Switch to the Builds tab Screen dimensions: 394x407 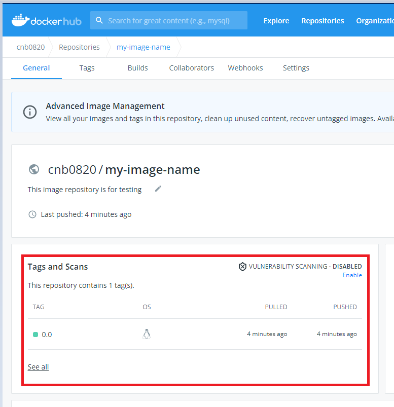(x=137, y=68)
